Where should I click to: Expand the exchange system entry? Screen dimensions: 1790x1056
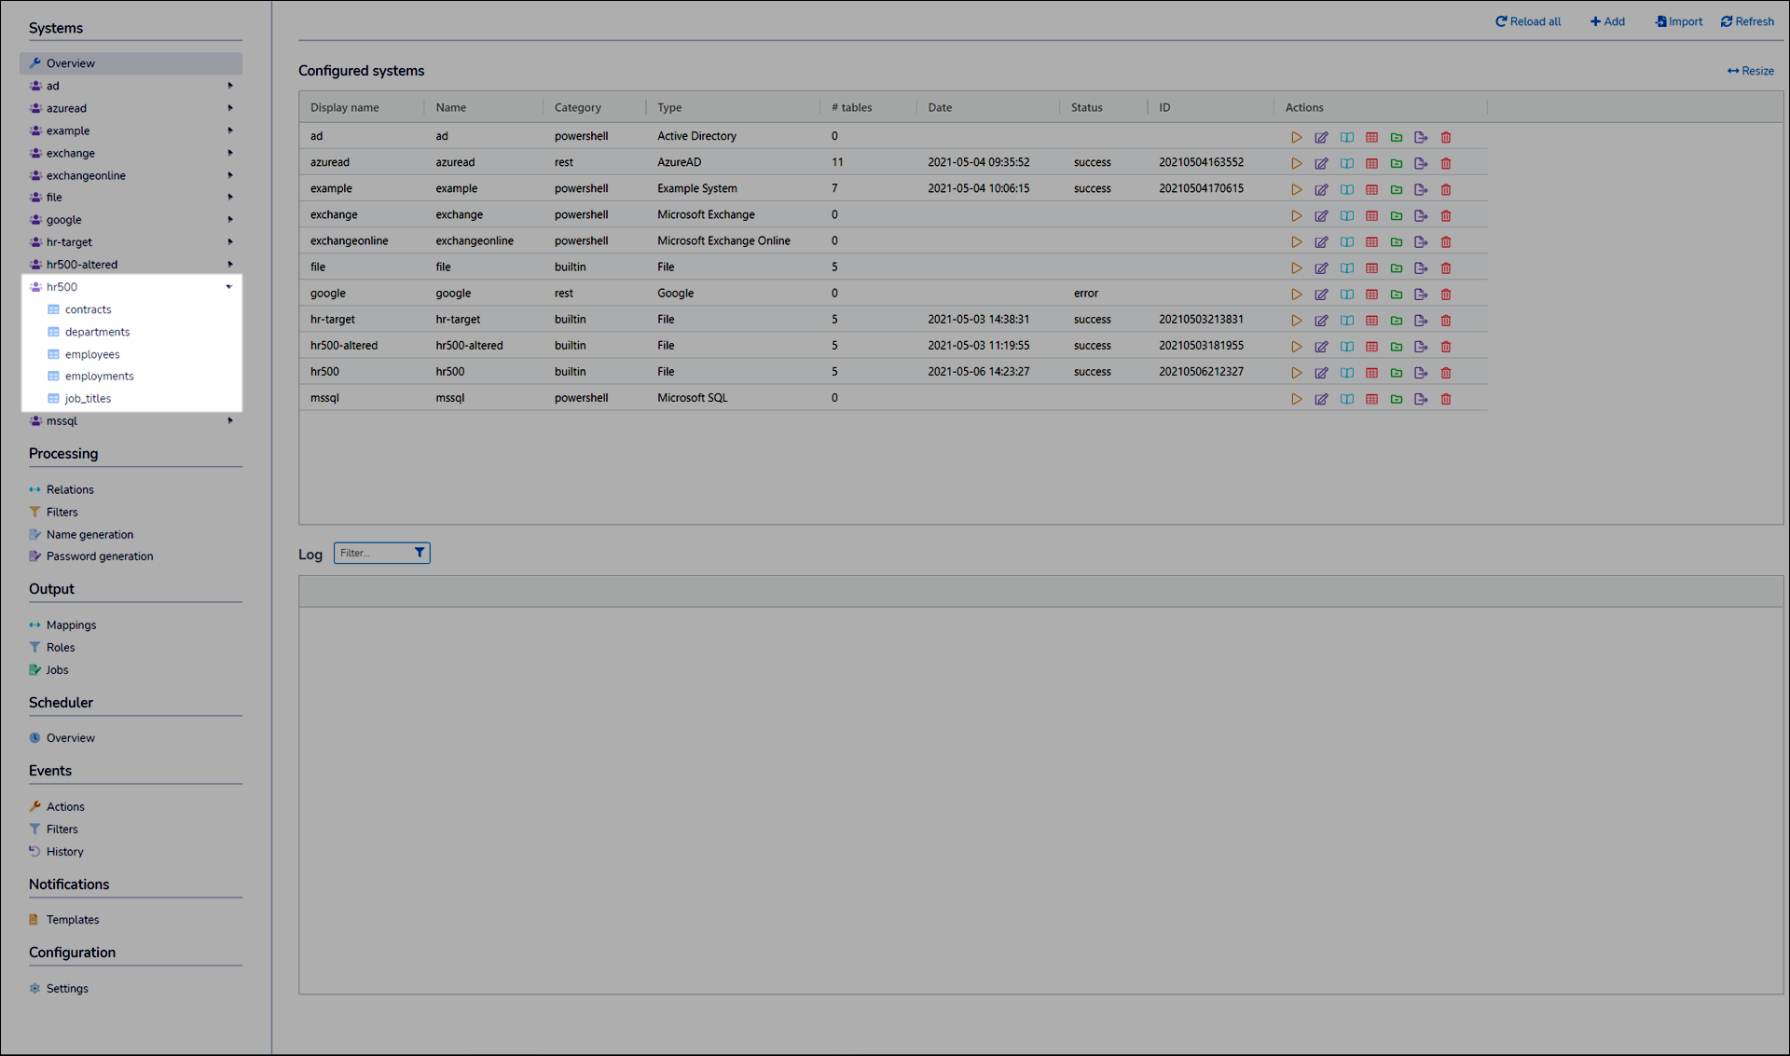(229, 153)
